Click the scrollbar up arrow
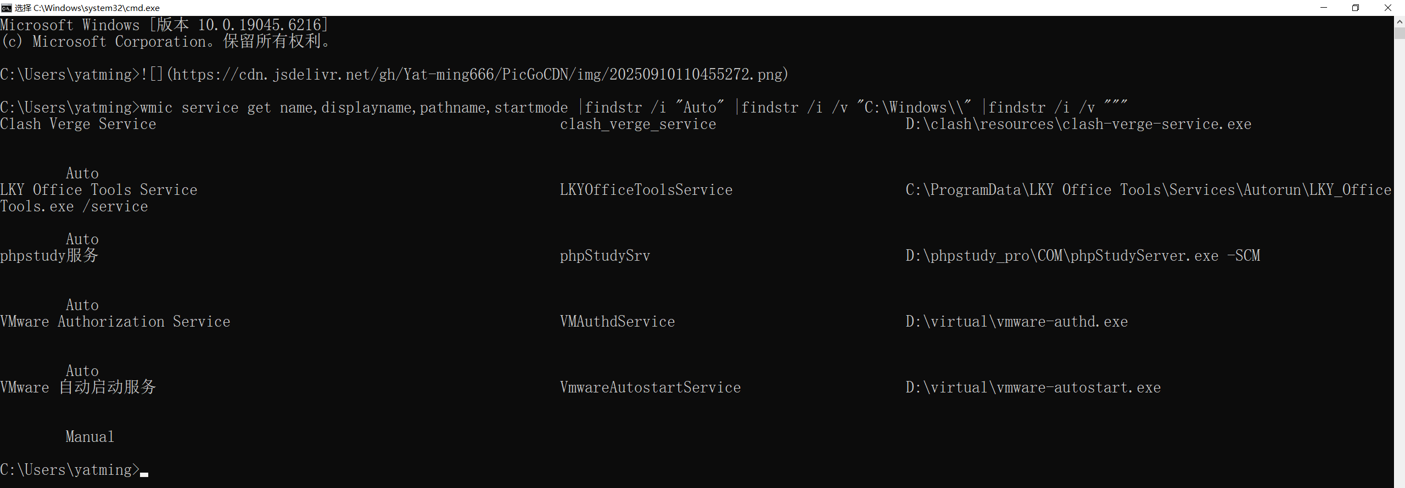The image size is (1405, 488). coord(1400,21)
